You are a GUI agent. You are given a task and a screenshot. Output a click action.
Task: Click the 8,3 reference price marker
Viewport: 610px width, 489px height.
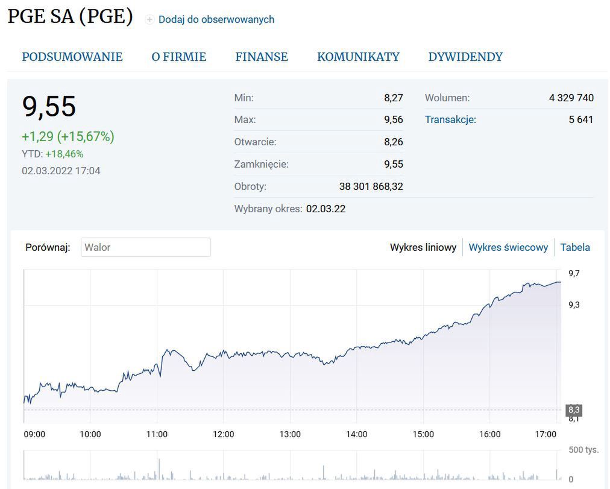[574, 410]
